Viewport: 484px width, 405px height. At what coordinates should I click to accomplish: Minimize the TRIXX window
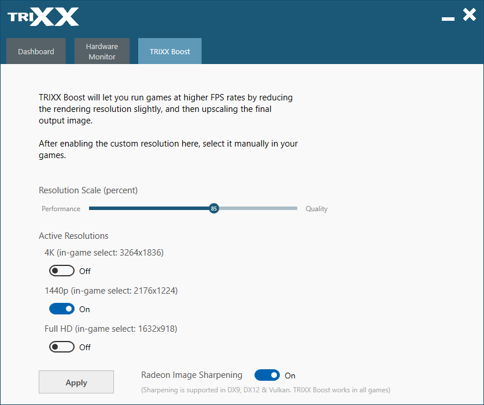[x=448, y=19]
